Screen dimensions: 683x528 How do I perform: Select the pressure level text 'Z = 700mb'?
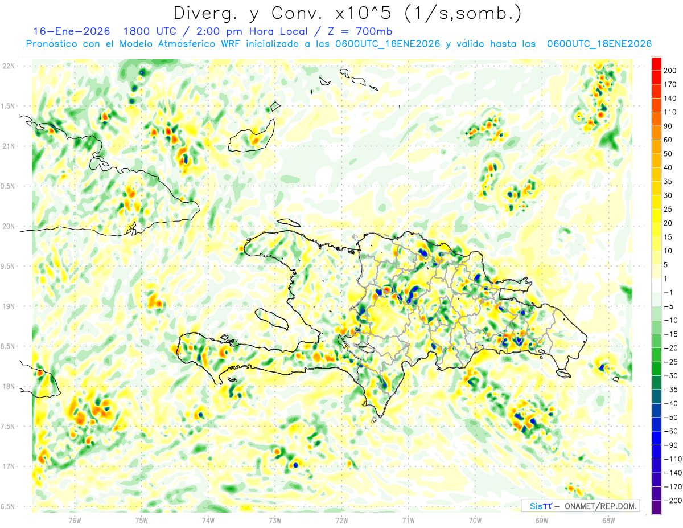pyautogui.click(x=361, y=31)
